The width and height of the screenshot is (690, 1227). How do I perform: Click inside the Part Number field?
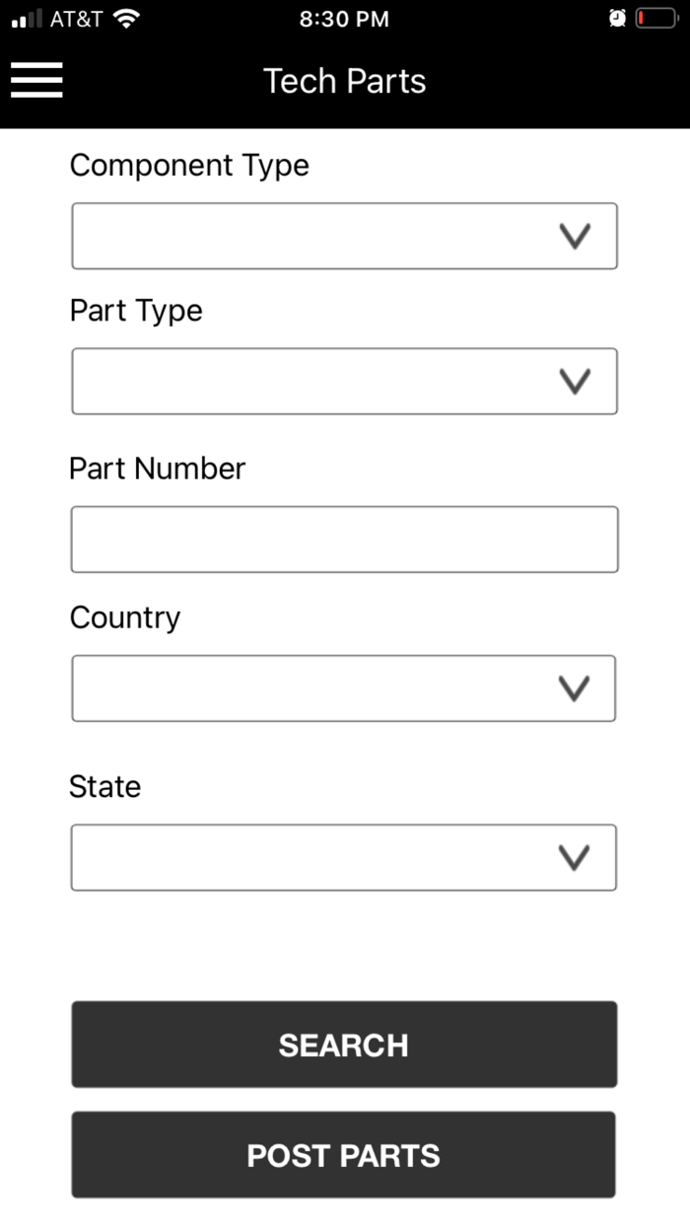(x=344, y=539)
